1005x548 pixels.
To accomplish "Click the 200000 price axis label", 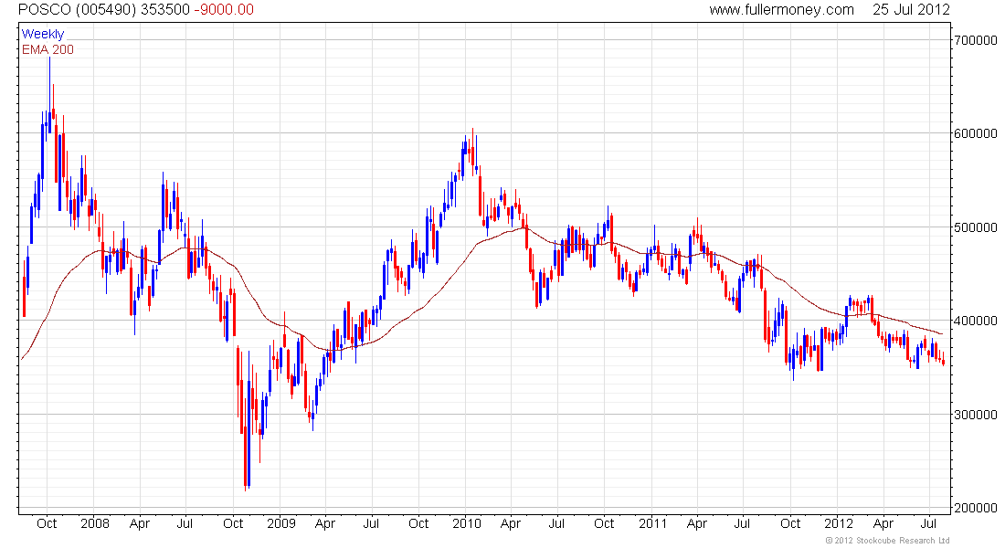I will click(976, 508).
